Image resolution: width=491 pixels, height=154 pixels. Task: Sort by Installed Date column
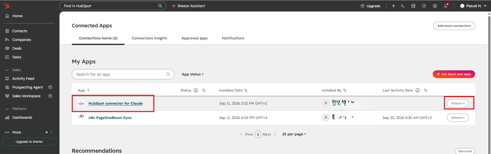pyautogui.click(x=246, y=90)
